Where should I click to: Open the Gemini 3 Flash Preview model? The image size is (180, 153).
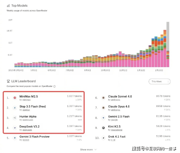34,137
